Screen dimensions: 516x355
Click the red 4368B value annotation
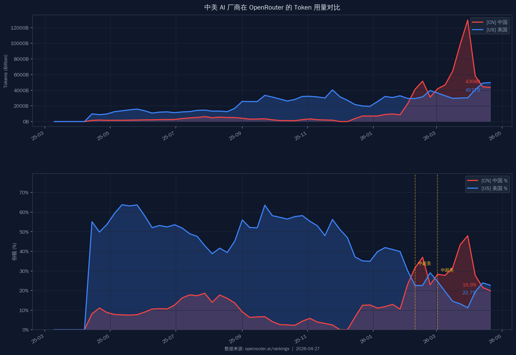click(x=473, y=82)
